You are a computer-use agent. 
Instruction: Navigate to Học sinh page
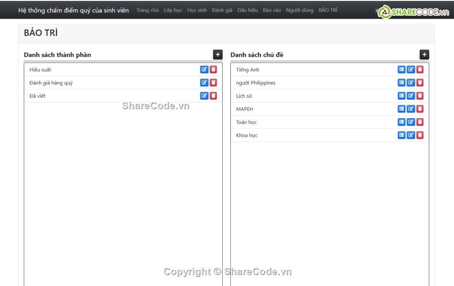197,10
